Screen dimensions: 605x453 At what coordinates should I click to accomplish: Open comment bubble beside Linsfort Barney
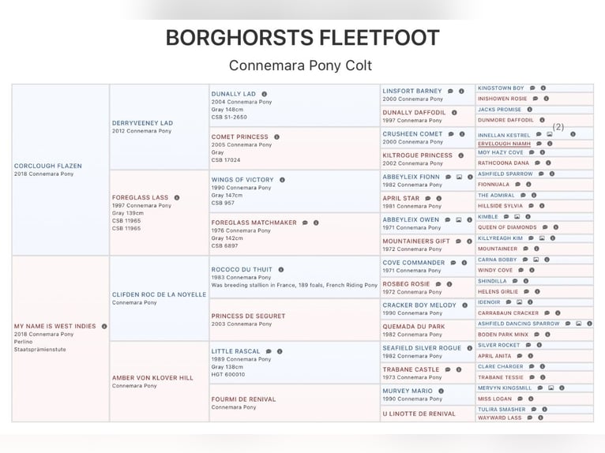pyautogui.click(x=450, y=91)
